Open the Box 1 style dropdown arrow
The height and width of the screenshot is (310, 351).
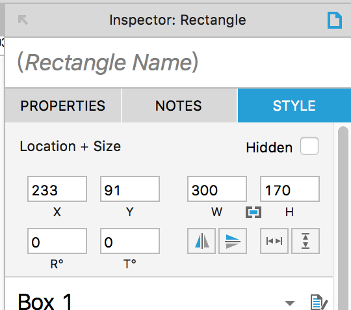click(x=290, y=303)
